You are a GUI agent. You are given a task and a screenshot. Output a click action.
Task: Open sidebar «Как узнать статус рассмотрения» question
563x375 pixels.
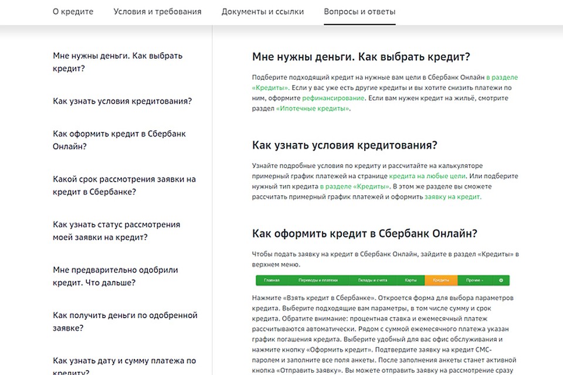116,231
